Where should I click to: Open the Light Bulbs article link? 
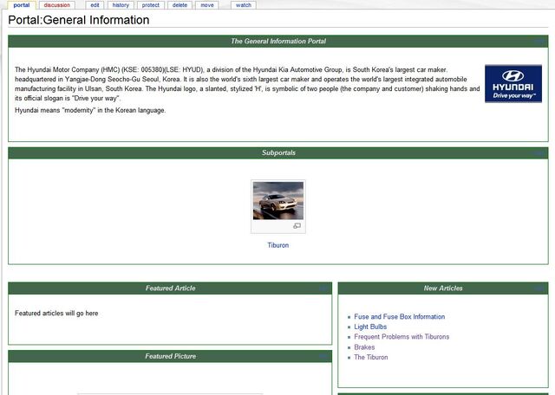(x=370, y=327)
